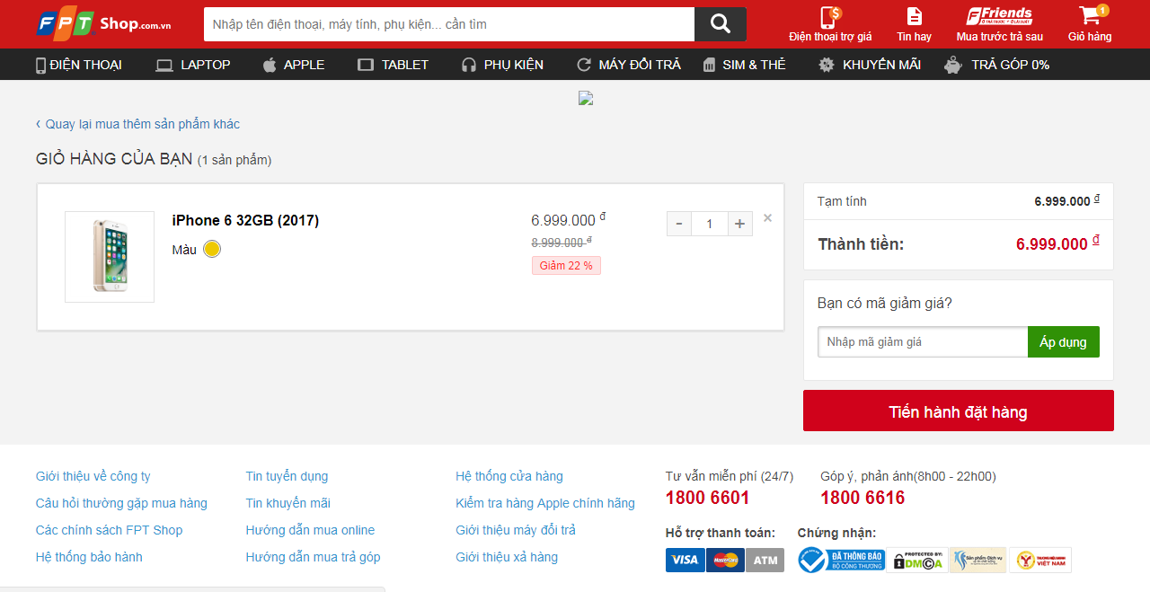Click the iPhone 6 product thumbnail
1150x592 pixels.
click(x=110, y=257)
